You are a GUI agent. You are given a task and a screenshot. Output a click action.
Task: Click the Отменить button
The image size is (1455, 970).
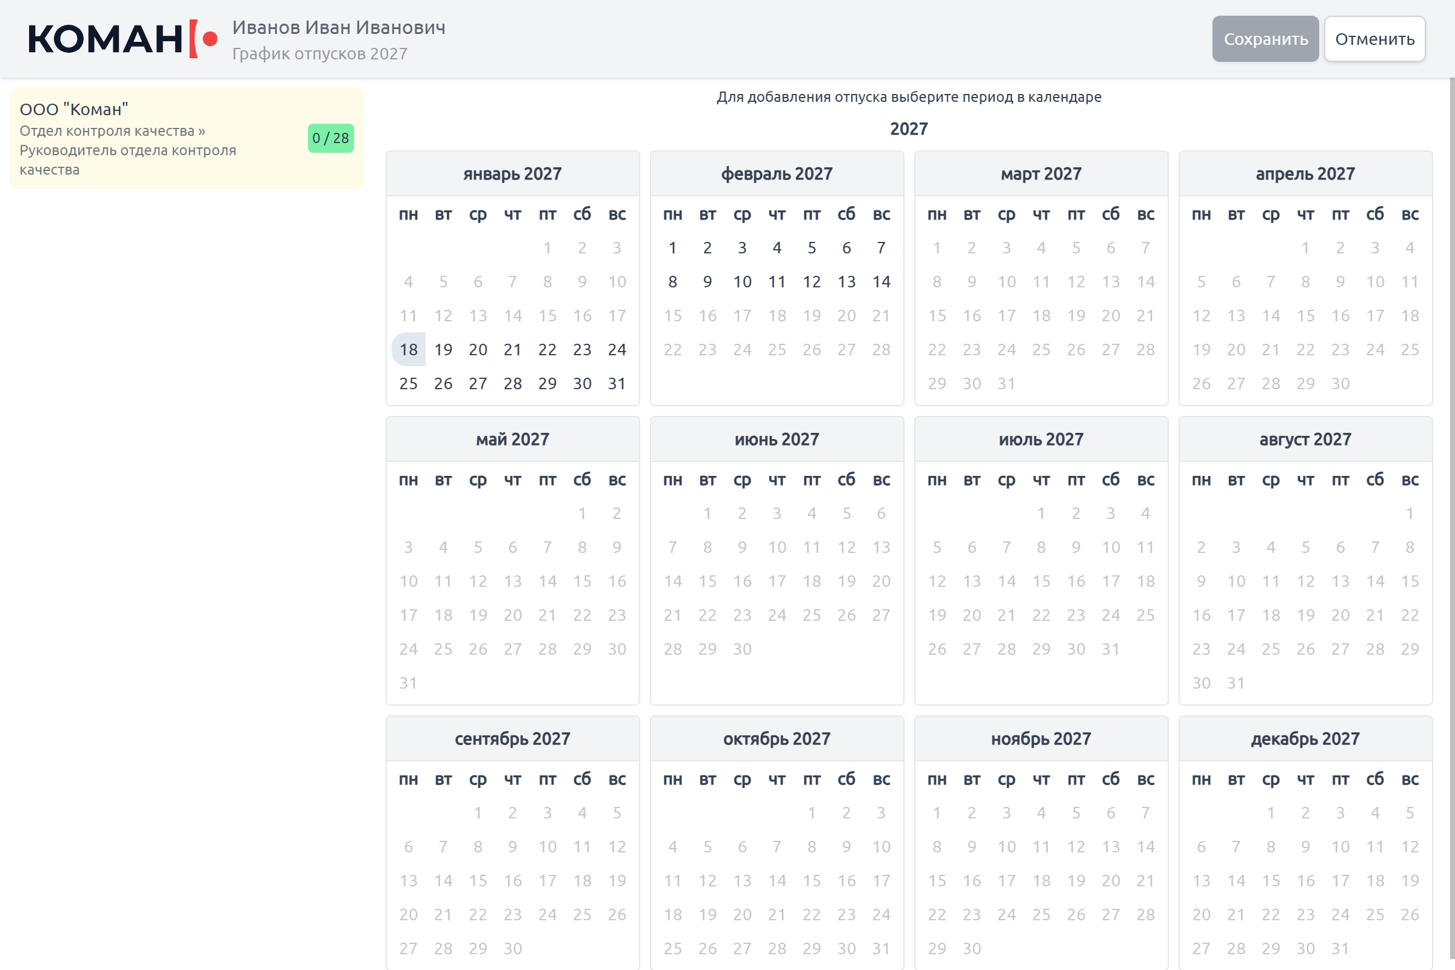1374,39
